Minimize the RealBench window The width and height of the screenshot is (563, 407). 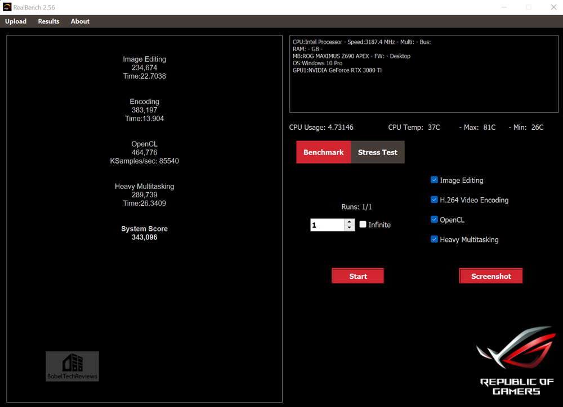(504, 7)
